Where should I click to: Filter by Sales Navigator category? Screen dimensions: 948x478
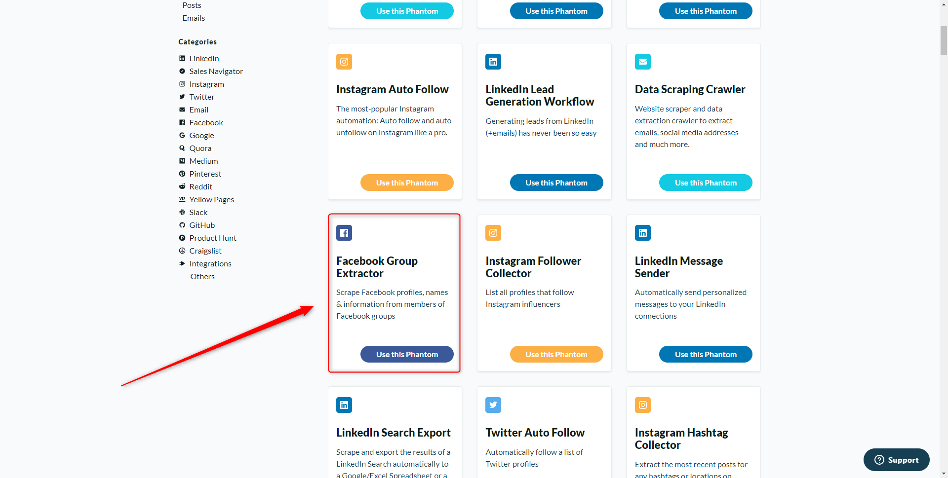216,71
